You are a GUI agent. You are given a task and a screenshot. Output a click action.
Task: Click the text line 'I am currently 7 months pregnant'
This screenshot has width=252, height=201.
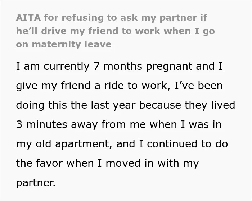(119, 67)
